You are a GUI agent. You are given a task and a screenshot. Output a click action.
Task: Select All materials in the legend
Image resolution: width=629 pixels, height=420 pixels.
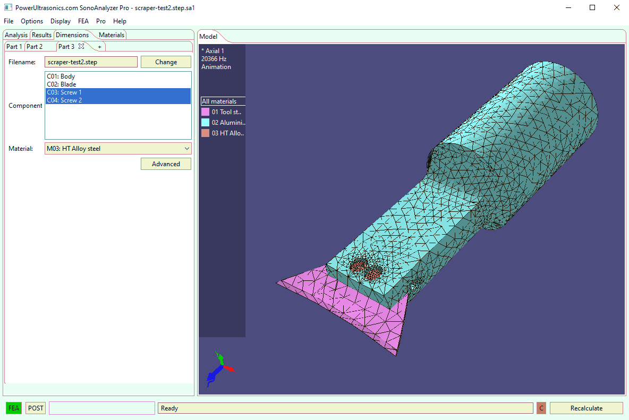click(218, 101)
